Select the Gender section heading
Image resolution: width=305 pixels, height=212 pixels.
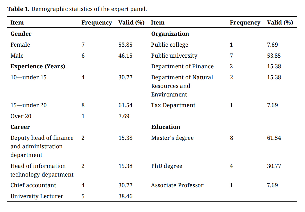(21, 34)
